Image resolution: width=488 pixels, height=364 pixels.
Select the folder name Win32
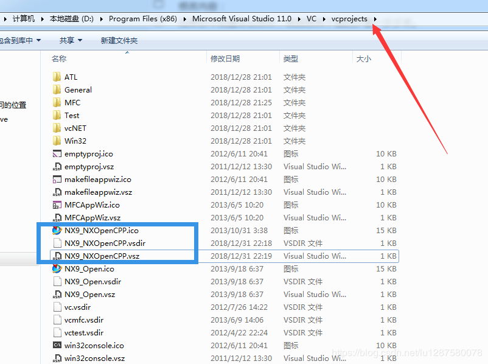[x=75, y=141]
